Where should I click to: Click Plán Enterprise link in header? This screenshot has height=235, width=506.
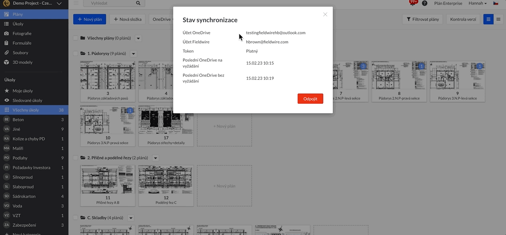pyautogui.click(x=448, y=3)
